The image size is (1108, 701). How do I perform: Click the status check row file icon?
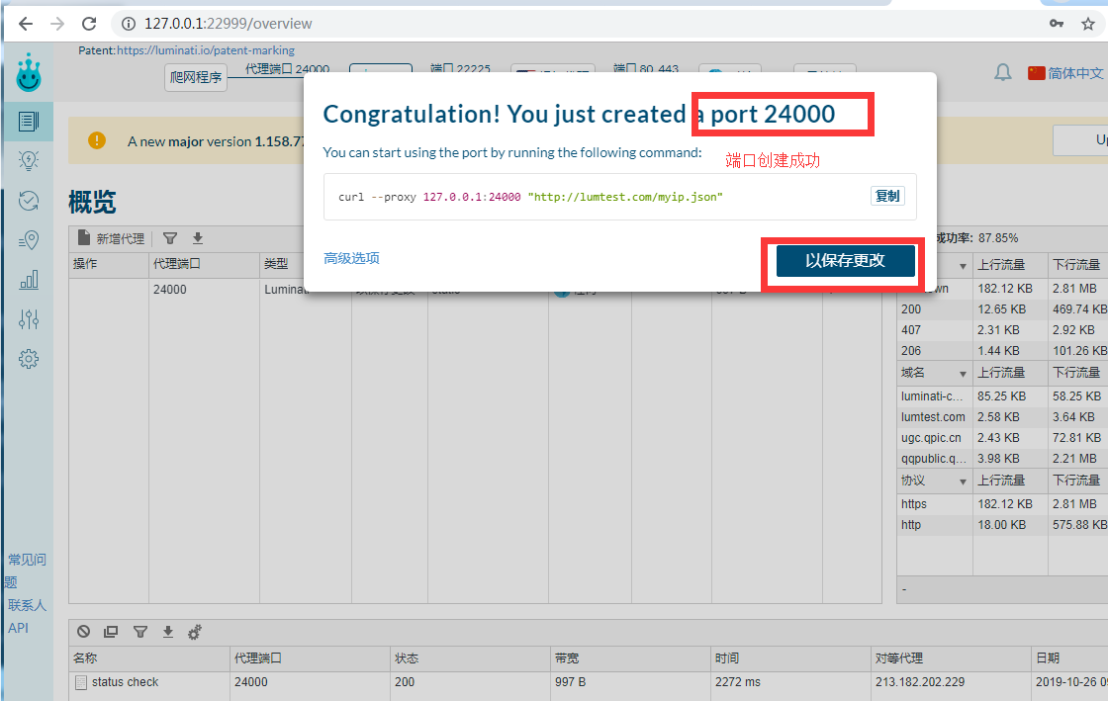pyautogui.click(x=81, y=682)
